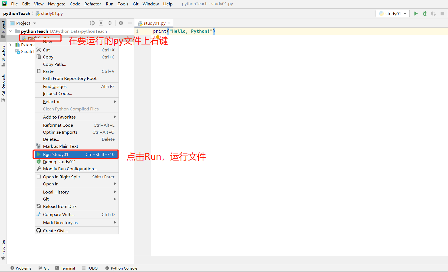Image resolution: width=448 pixels, height=272 pixels.
Task: Expand Local History submenu
Action: pos(77,192)
